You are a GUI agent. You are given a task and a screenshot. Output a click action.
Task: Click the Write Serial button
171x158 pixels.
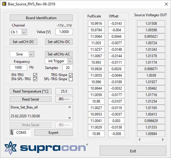tap(31, 125)
